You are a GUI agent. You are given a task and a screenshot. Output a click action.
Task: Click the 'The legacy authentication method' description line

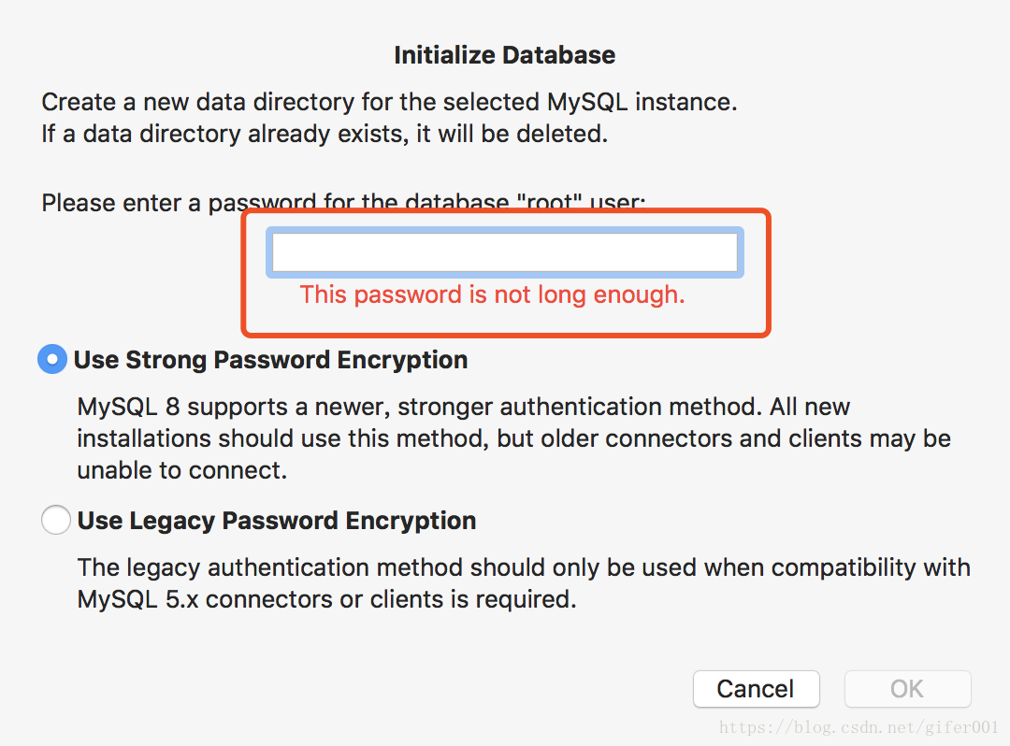[x=524, y=567]
